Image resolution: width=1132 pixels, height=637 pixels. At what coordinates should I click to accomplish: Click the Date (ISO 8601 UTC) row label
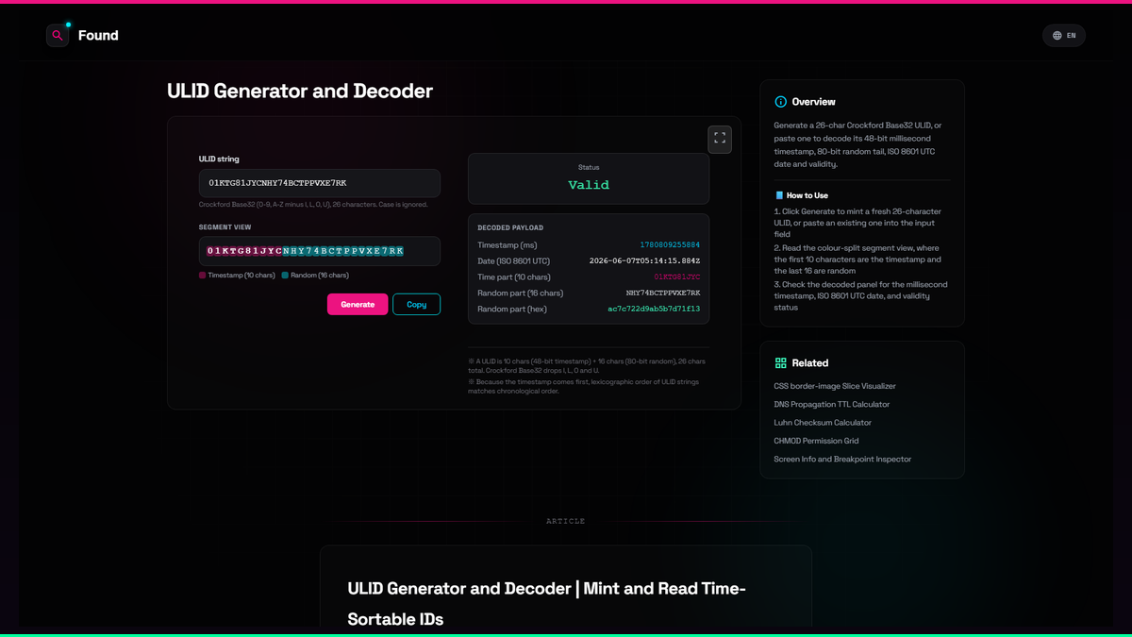pos(513,261)
